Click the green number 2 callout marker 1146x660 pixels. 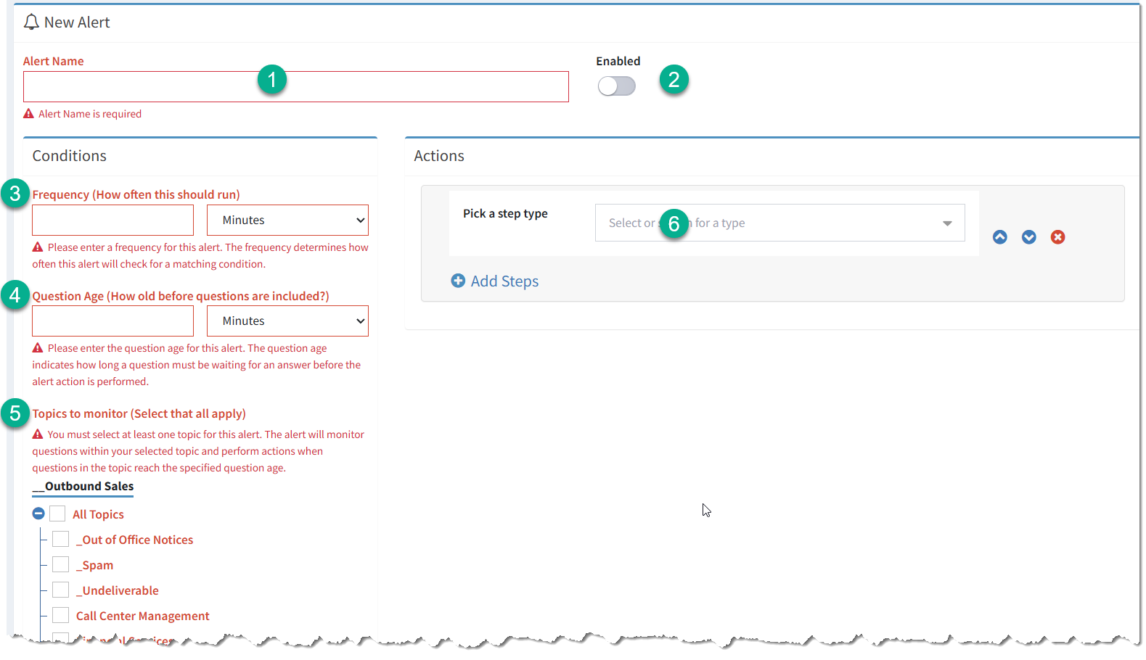pyautogui.click(x=674, y=79)
